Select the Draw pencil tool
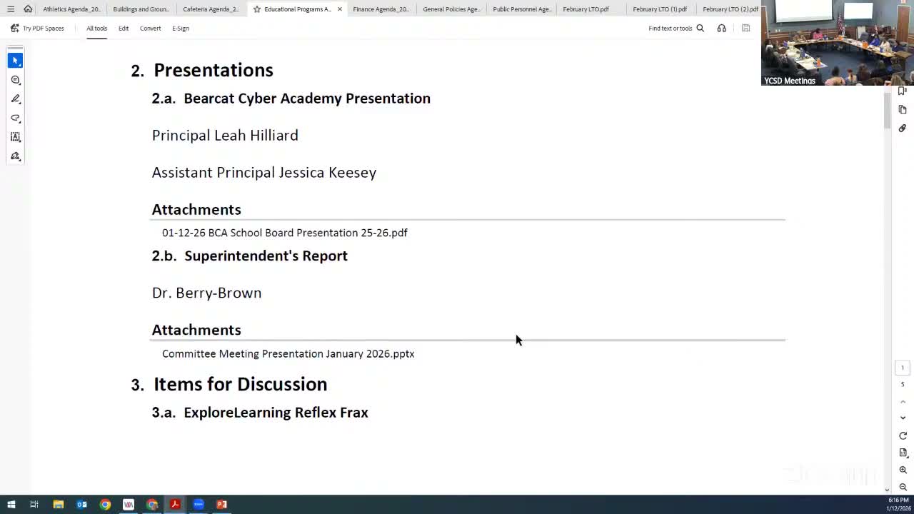Screen dimensions: 914x514 click(x=15, y=99)
